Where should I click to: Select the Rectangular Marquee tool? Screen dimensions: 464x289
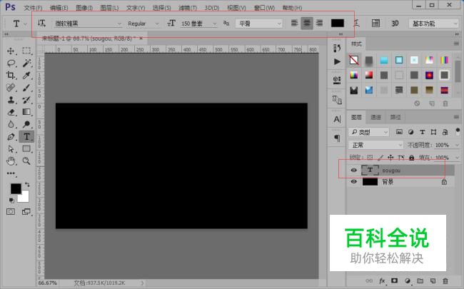point(26,51)
